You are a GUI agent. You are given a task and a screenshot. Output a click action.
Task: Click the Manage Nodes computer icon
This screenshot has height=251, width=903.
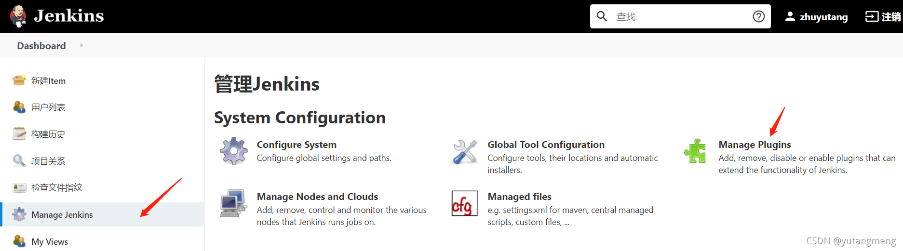(x=234, y=203)
